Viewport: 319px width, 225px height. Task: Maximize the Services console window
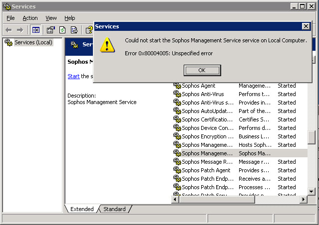click(303, 6)
